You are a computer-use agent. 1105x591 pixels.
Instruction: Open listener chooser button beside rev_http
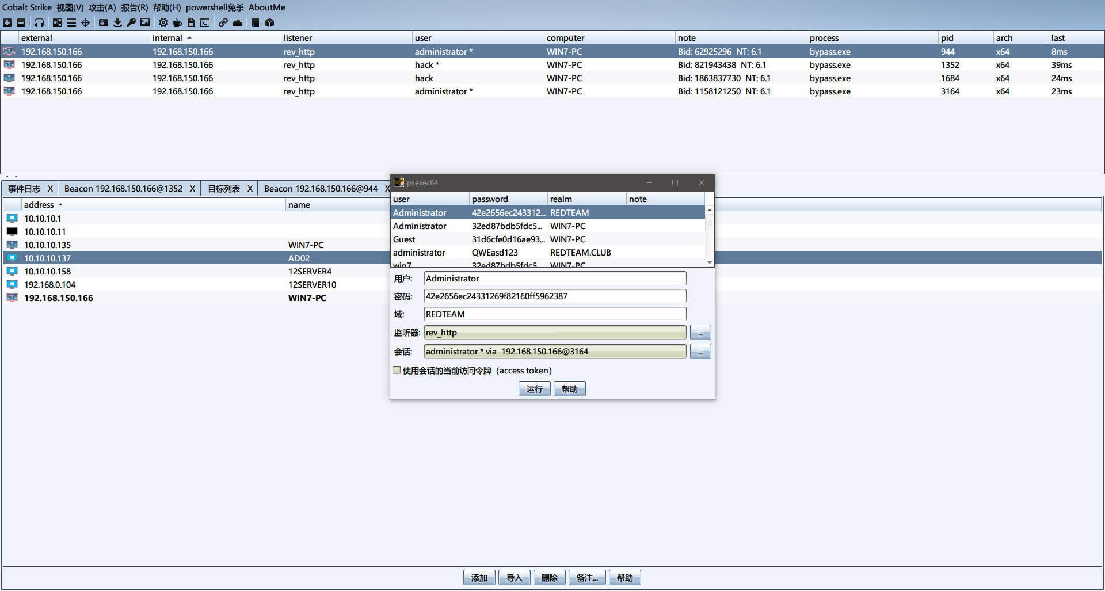click(700, 333)
